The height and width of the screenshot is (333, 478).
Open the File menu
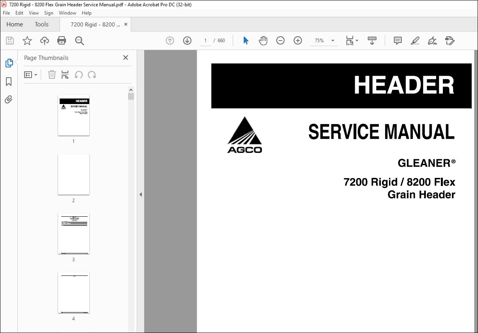[x=6, y=13]
